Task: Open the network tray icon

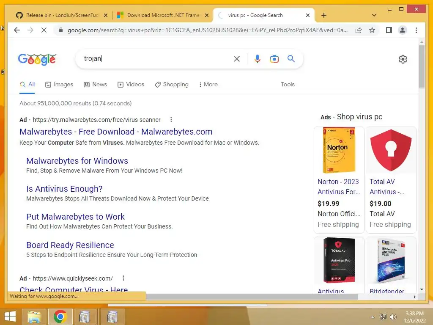Action: [x=383, y=317]
